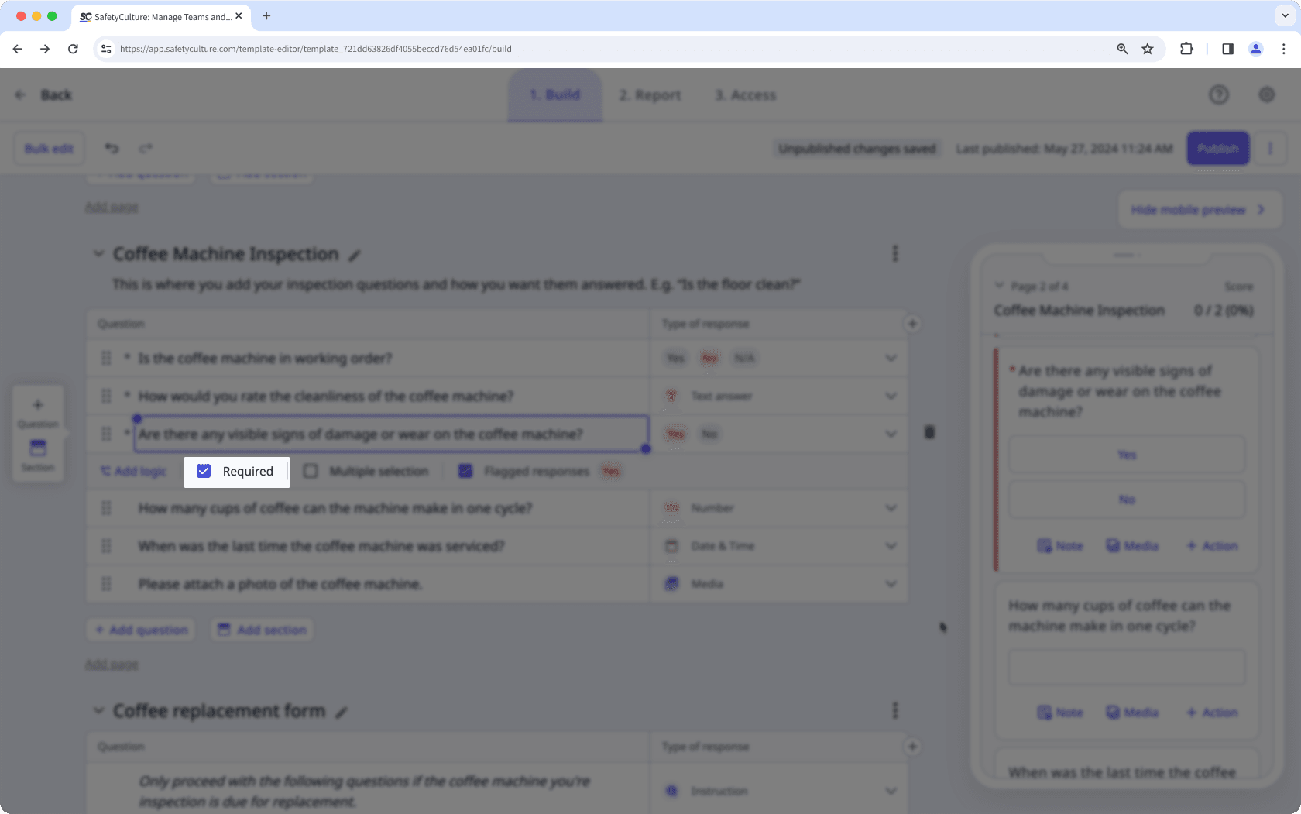Viewport: 1301px width, 814px height.
Task: Publish the template
Action: [x=1217, y=148]
